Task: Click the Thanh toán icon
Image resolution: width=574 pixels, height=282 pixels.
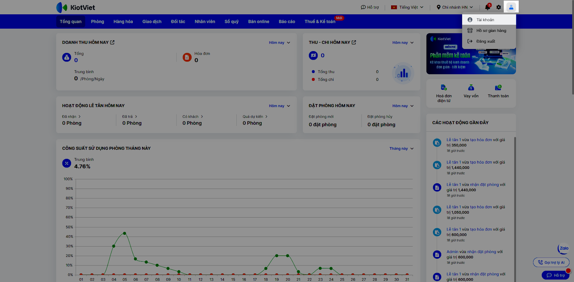Action: (x=498, y=88)
